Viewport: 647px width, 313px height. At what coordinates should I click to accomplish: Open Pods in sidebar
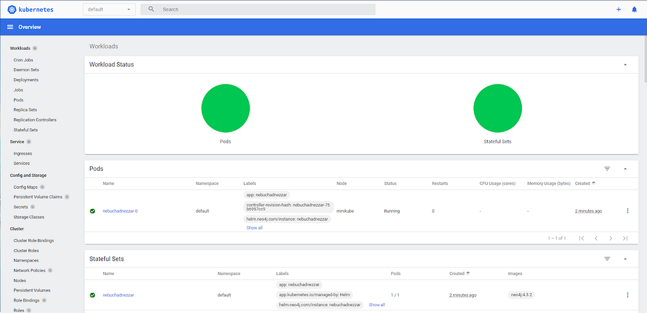click(x=18, y=100)
